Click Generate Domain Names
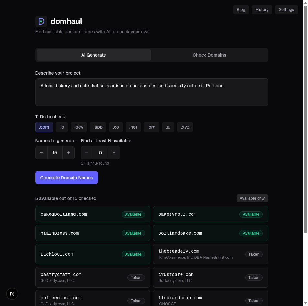 click(66, 177)
